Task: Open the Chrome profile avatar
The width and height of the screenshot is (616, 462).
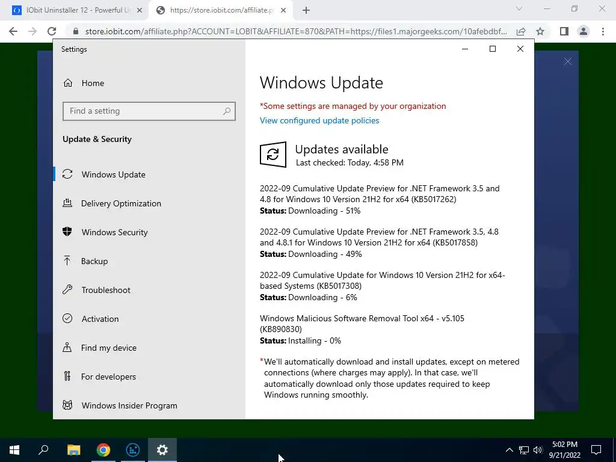Action: [x=584, y=31]
